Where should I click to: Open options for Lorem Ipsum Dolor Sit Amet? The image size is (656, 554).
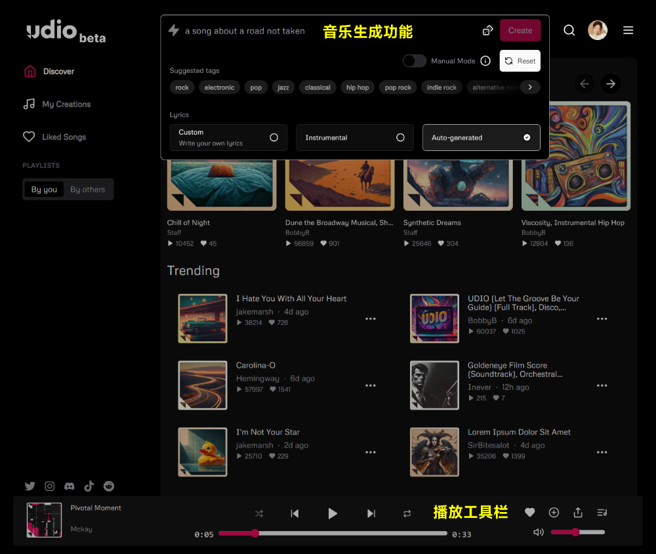point(602,452)
